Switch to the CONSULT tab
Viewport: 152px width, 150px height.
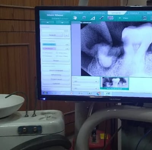click(x=134, y=13)
